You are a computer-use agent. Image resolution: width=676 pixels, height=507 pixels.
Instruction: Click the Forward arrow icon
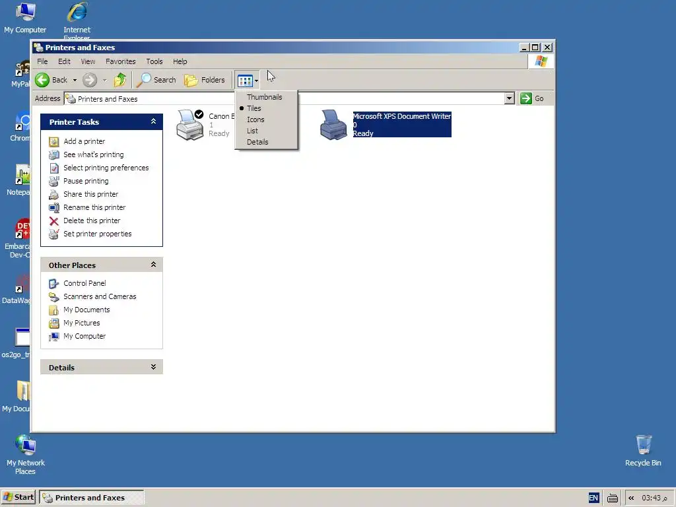click(x=90, y=80)
